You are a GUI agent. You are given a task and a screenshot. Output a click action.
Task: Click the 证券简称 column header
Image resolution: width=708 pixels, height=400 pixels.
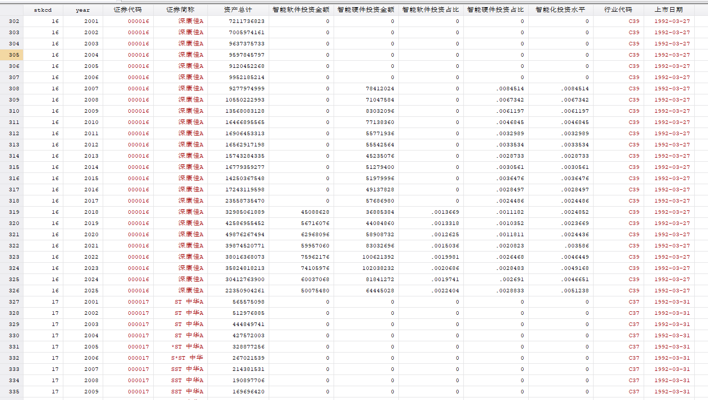pyautogui.click(x=180, y=10)
